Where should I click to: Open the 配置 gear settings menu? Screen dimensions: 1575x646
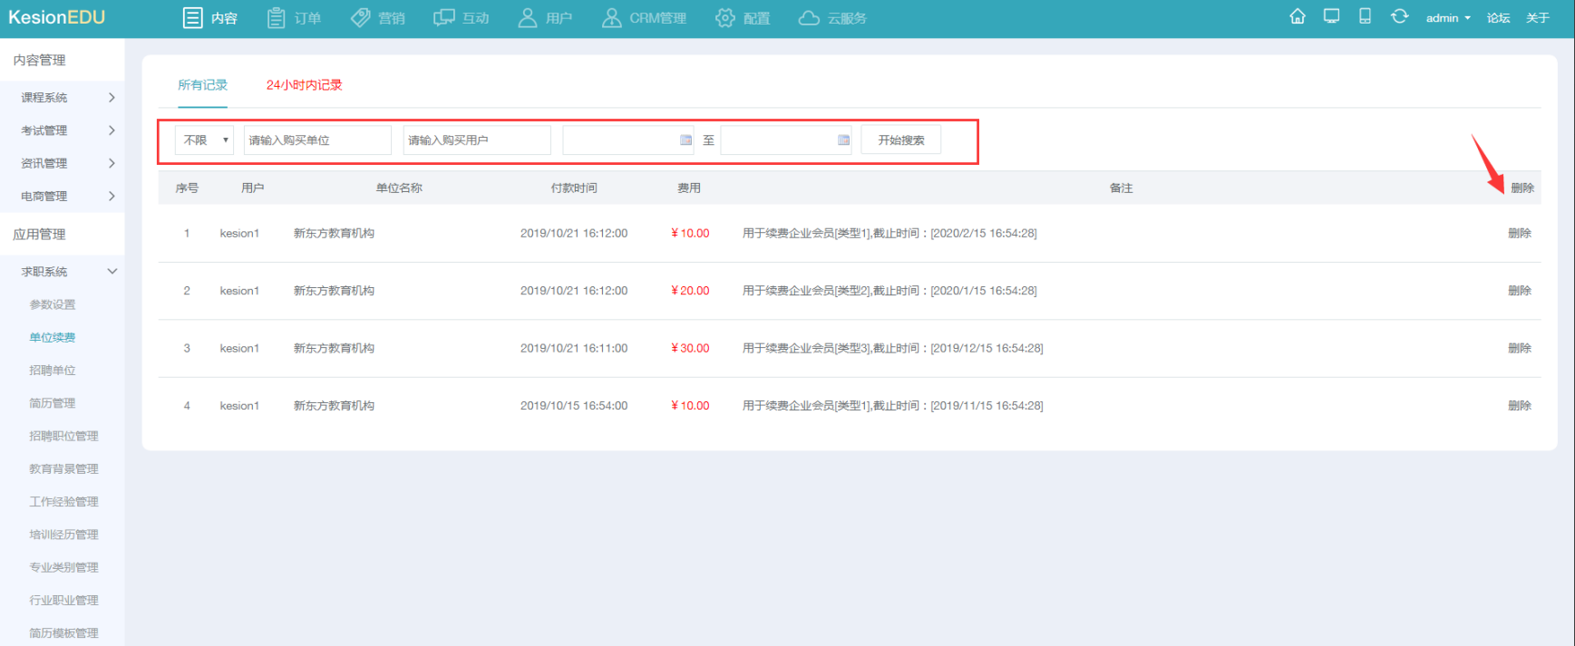click(x=743, y=18)
